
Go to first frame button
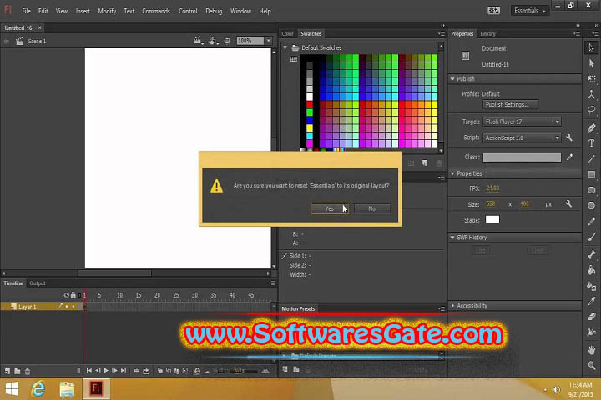click(89, 371)
